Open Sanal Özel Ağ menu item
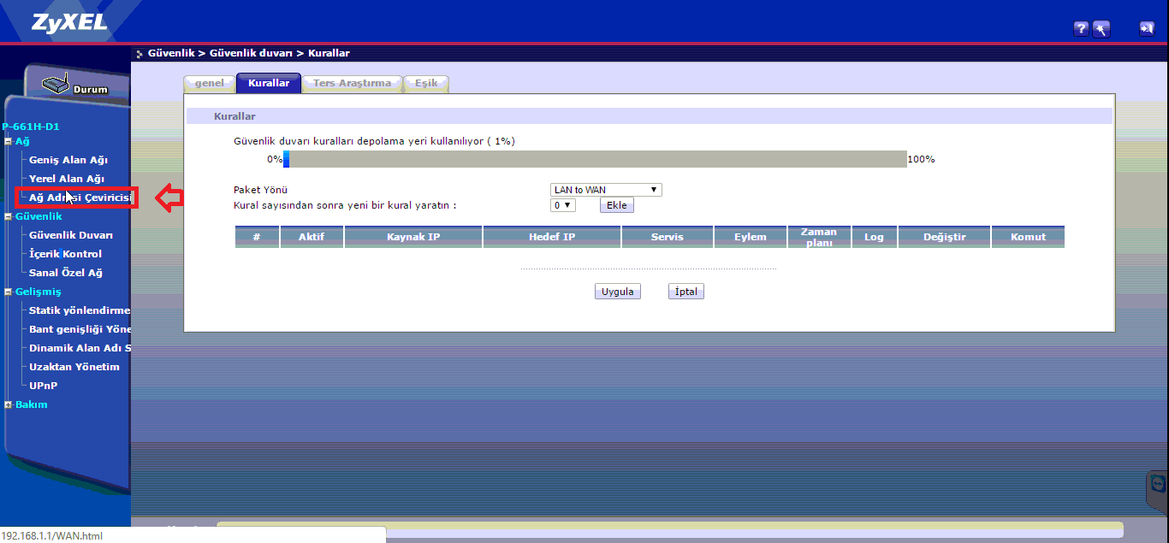This screenshot has height=543, width=1169. 66,273
